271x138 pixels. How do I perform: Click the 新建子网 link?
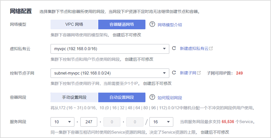(x=188, y=73)
